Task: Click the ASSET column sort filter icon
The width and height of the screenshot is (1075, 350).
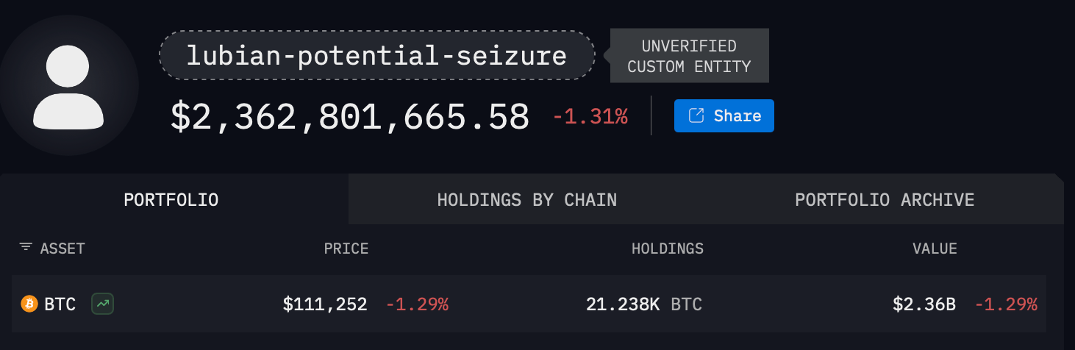Action: [26, 248]
